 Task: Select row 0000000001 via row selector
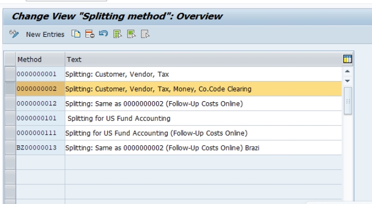click(x=10, y=74)
